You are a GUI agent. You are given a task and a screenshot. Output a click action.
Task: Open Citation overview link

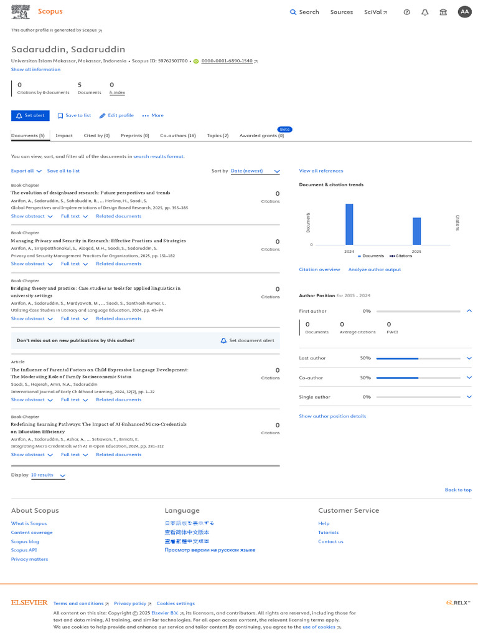[x=319, y=270]
